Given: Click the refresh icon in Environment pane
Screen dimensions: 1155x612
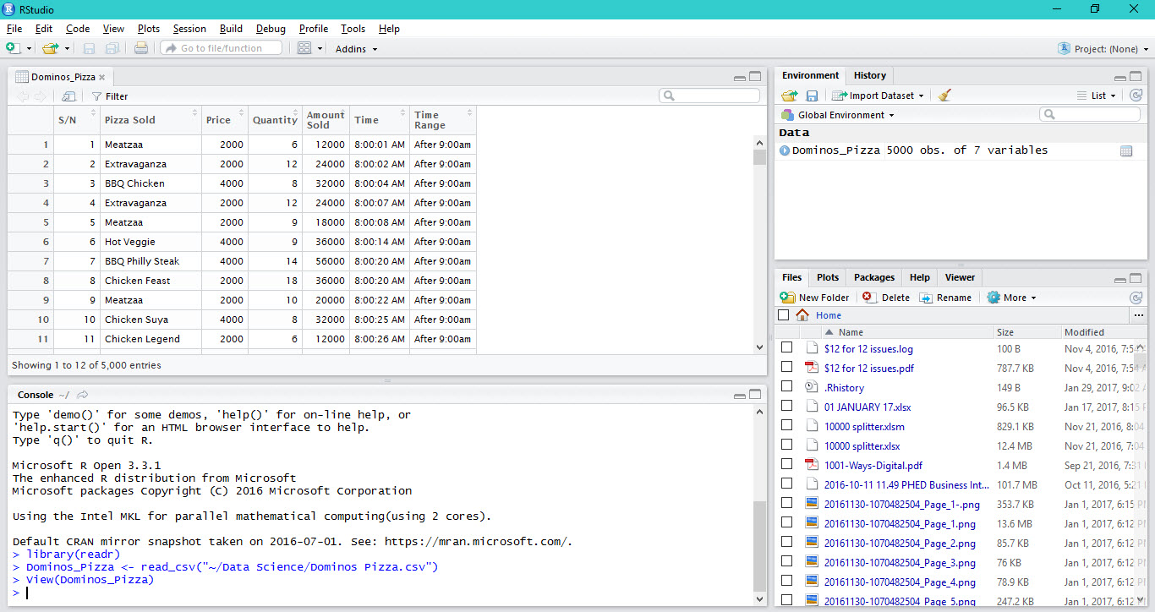Looking at the screenshot, I should 1137,95.
